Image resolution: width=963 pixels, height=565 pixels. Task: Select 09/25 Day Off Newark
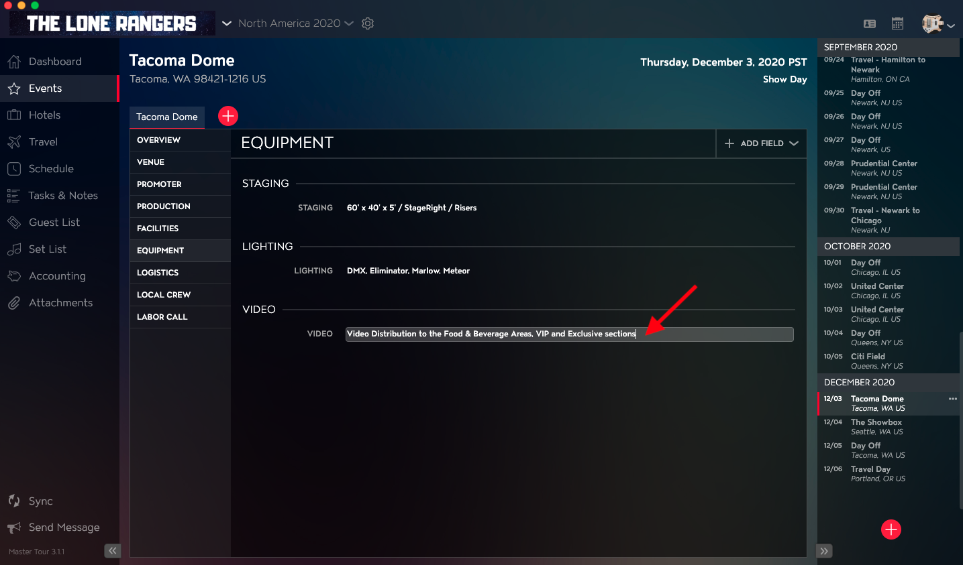(889, 98)
